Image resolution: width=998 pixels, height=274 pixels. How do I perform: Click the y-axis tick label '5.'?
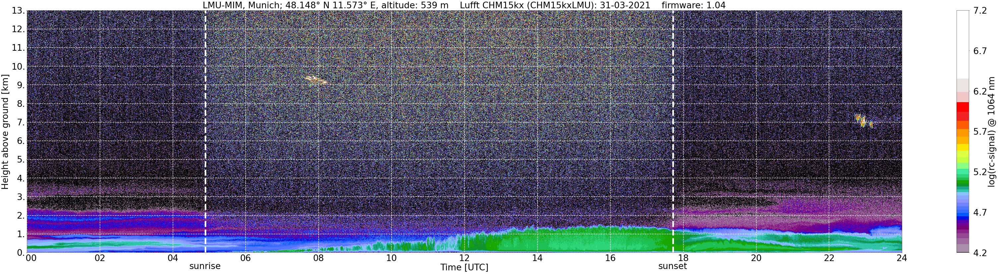21,160
